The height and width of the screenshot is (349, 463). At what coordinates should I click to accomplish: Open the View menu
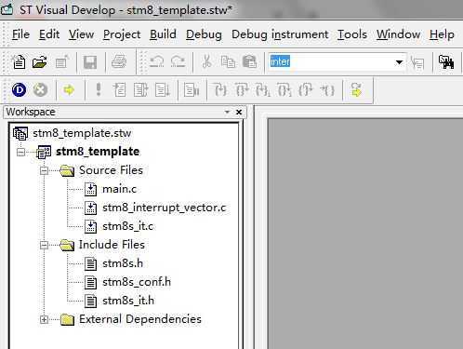[81, 34]
